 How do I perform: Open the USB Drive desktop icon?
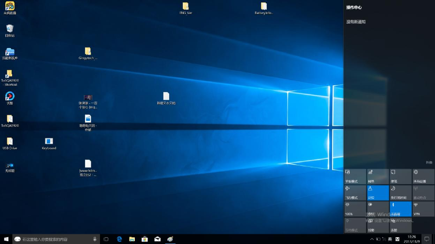click(10, 141)
